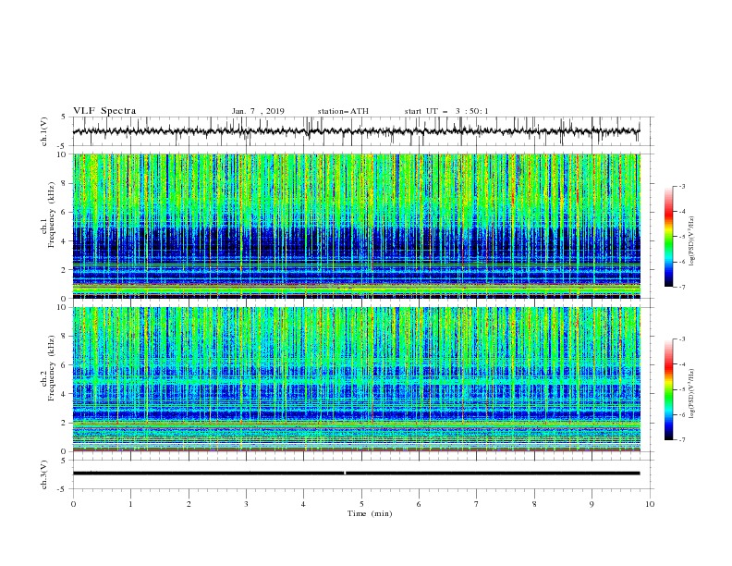Click the 4 kHz tick on ch.2 frequency axis
This screenshot has height=566, width=732.
click(66, 394)
